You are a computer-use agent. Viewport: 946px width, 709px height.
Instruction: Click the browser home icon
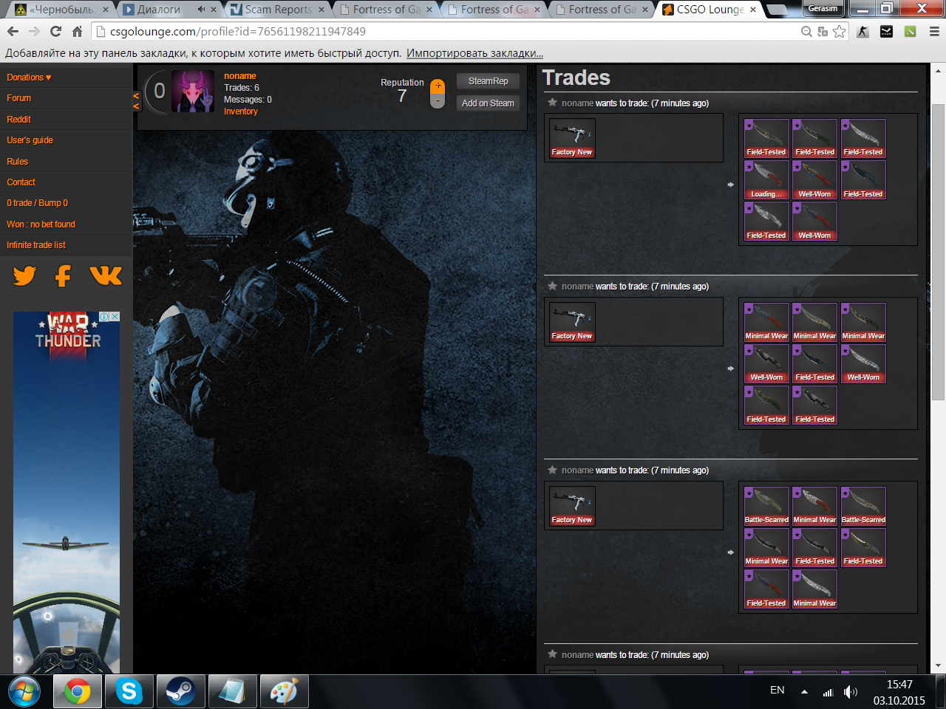[x=77, y=32]
